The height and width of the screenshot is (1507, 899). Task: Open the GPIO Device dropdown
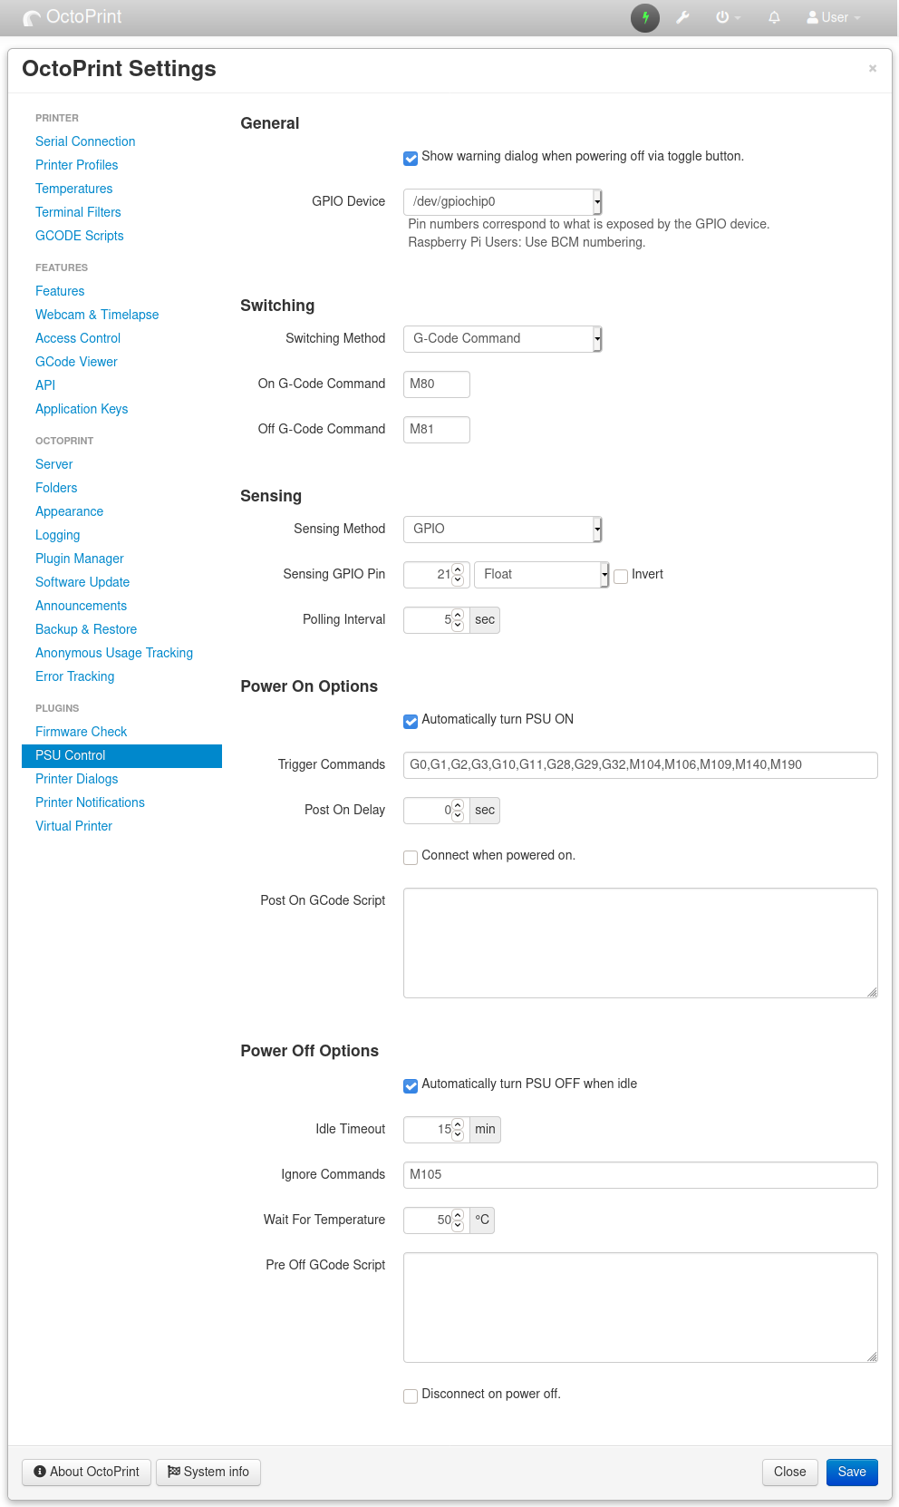pyautogui.click(x=502, y=201)
